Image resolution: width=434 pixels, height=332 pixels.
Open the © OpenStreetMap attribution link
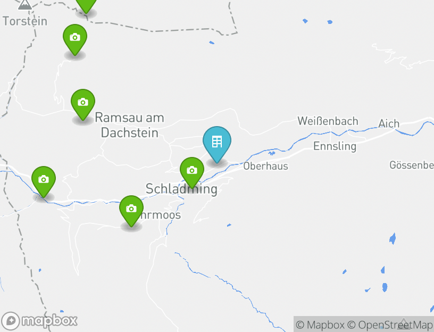tap(390, 325)
